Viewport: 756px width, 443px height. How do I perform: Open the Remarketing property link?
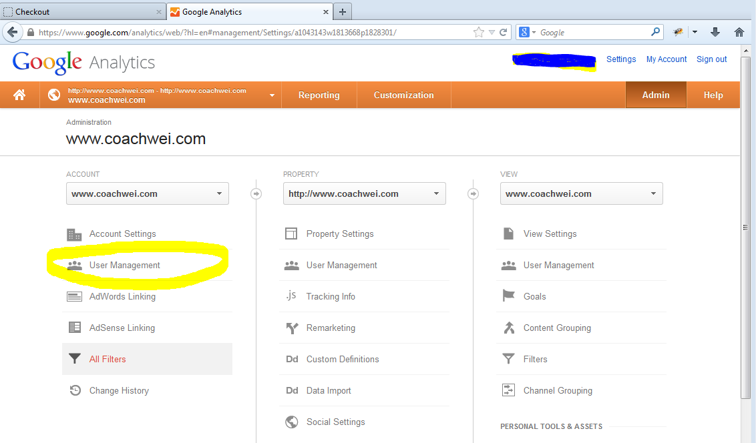coord(331,328)
